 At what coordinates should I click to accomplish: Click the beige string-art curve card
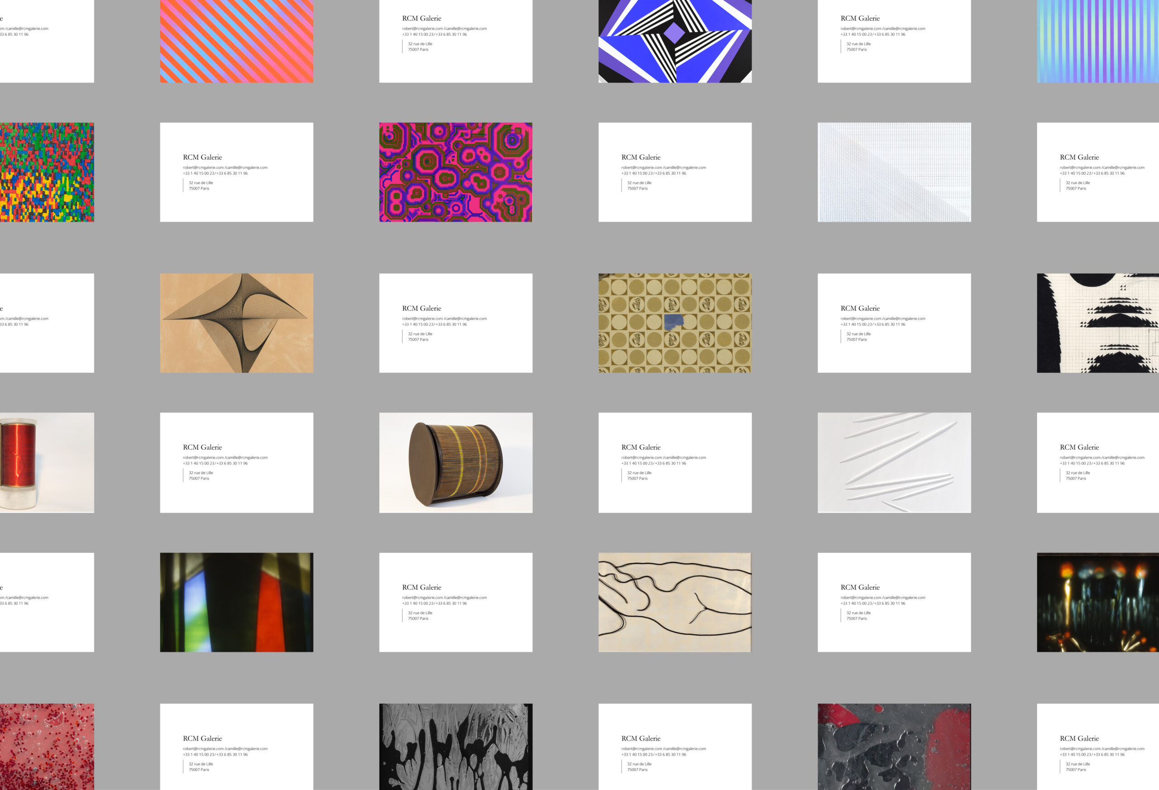tap(236, 323)
